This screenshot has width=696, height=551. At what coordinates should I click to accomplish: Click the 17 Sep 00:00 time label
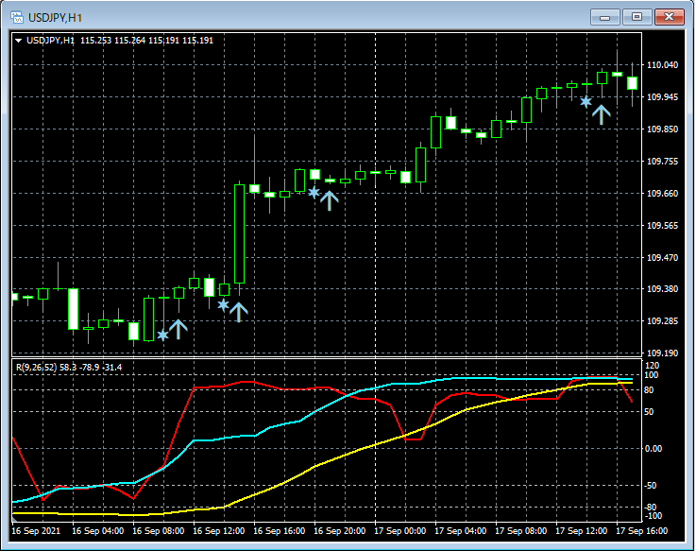click(399, 531)
